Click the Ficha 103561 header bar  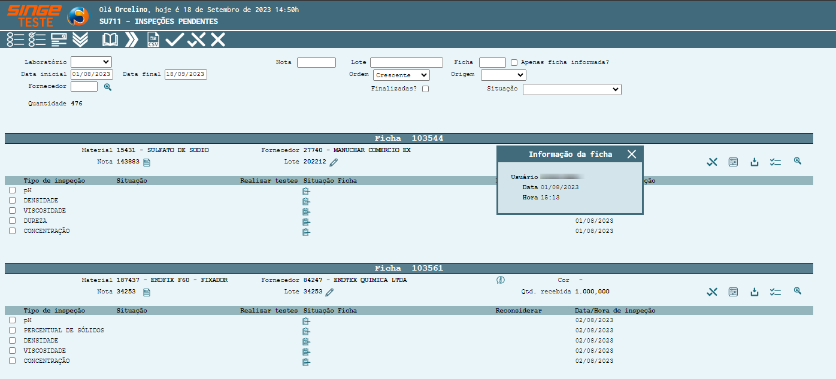(409, 268)
